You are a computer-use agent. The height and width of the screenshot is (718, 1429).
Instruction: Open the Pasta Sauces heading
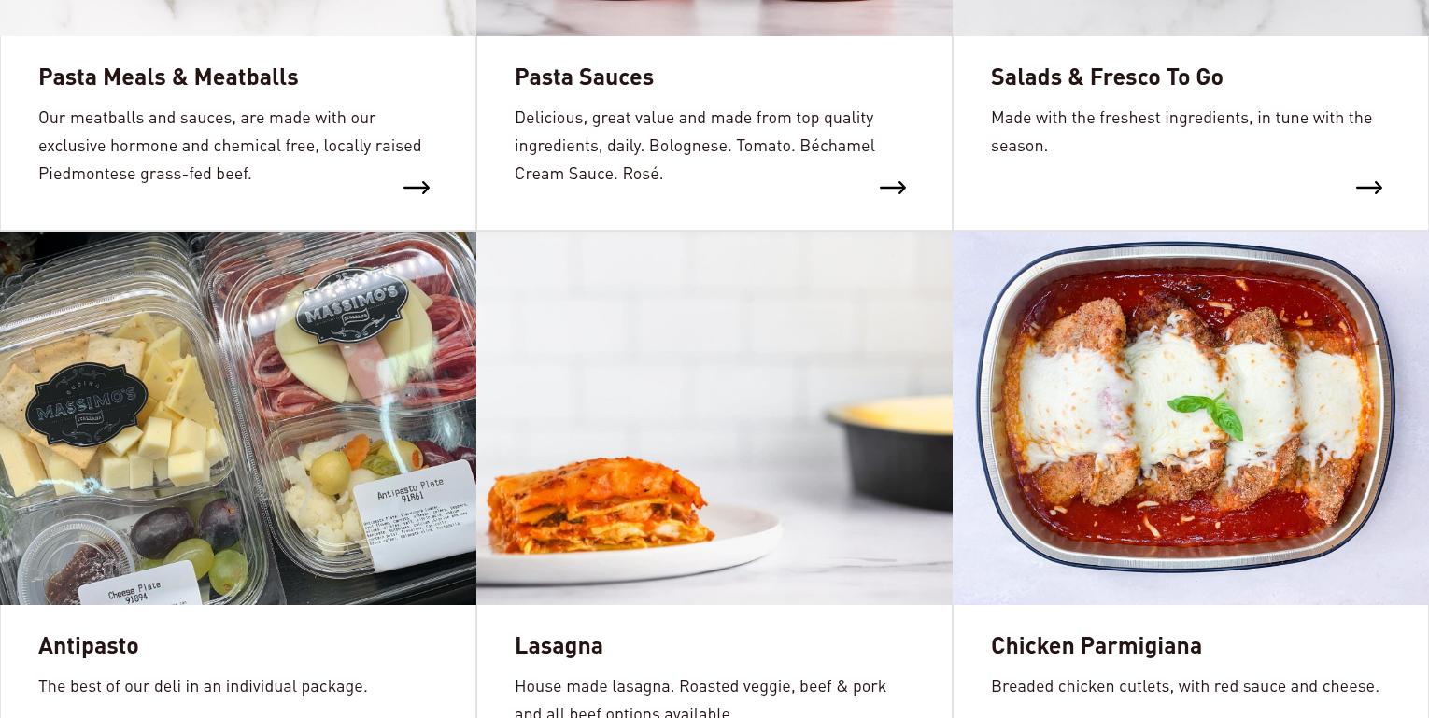[x=584, y=77]
